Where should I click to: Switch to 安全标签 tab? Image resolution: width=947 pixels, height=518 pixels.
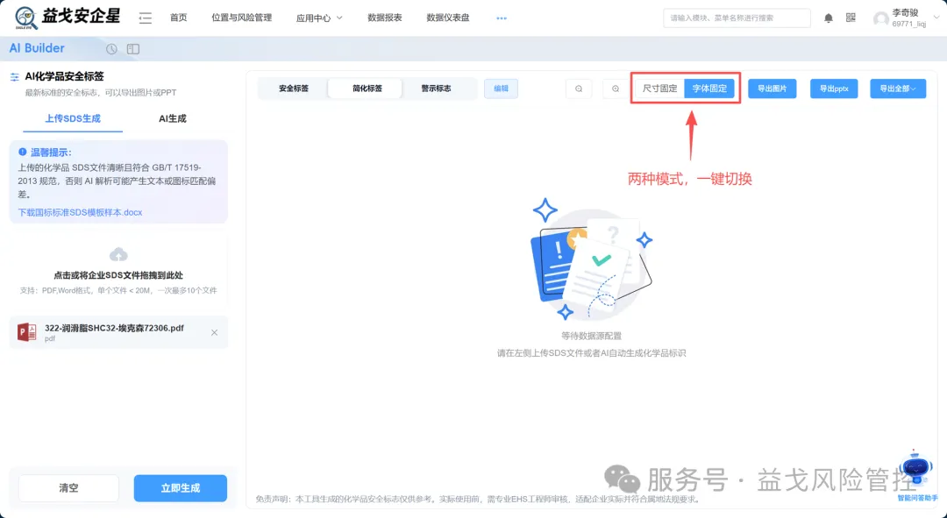click(294, 89)
